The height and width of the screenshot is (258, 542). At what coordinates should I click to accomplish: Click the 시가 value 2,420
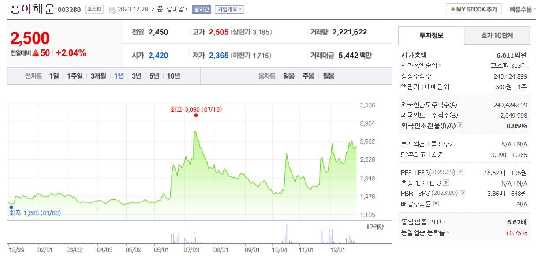tap(158, 56)
